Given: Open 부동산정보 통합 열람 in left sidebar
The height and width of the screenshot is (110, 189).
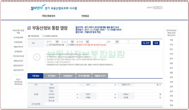Looking at the screenshot, I should 18,32.
